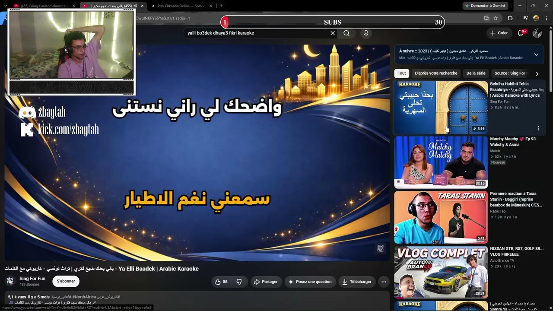The width and height of the screenshot is (553, 311).
Task: Like the karaoke video
Action: pyautogui.click(x=221, y=282)
